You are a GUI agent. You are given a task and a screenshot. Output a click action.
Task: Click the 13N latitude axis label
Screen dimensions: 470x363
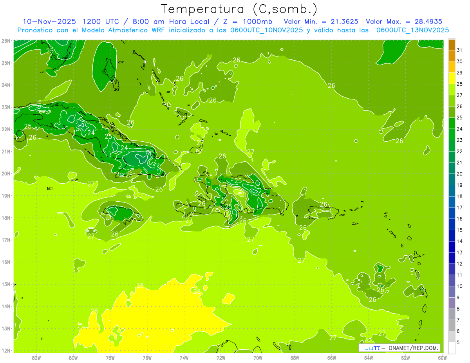click(x=5, y=328)
